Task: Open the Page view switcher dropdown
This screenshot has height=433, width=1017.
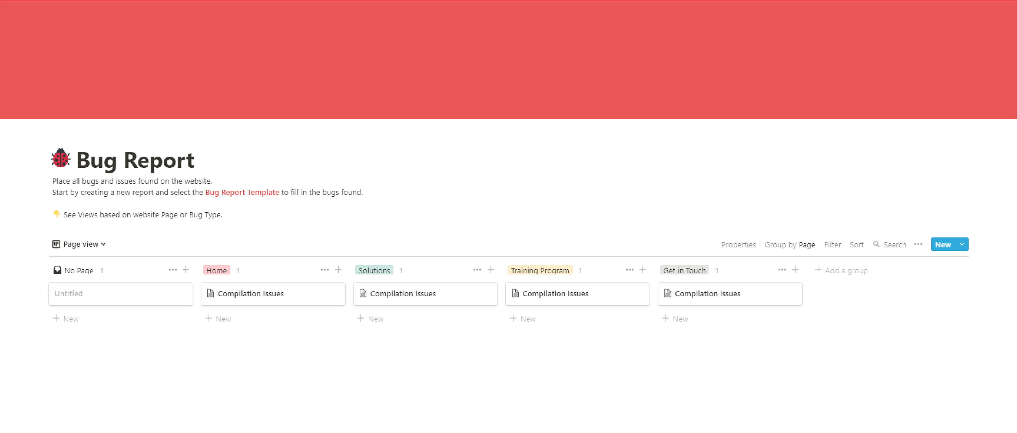Action: pyautogui.click(x=79, y=244)
